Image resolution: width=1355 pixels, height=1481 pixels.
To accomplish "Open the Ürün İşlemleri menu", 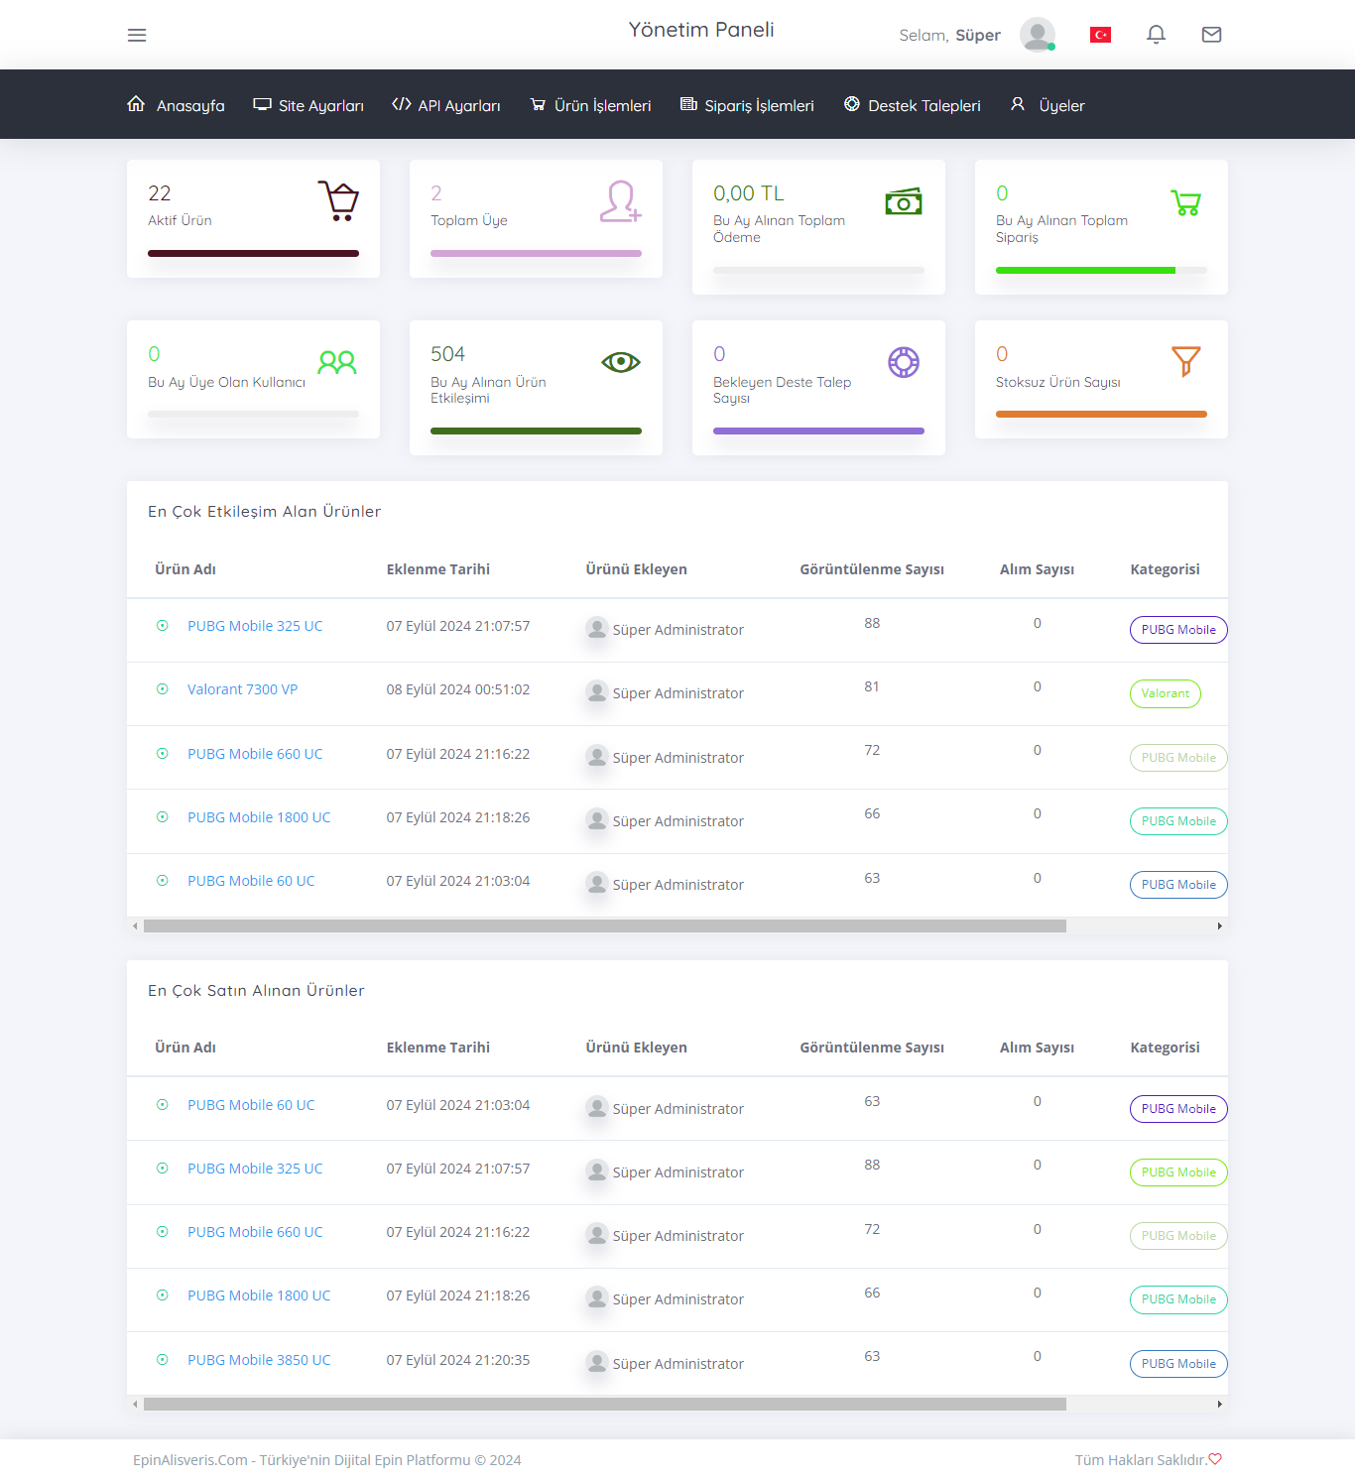I will (x=591, y=105).
